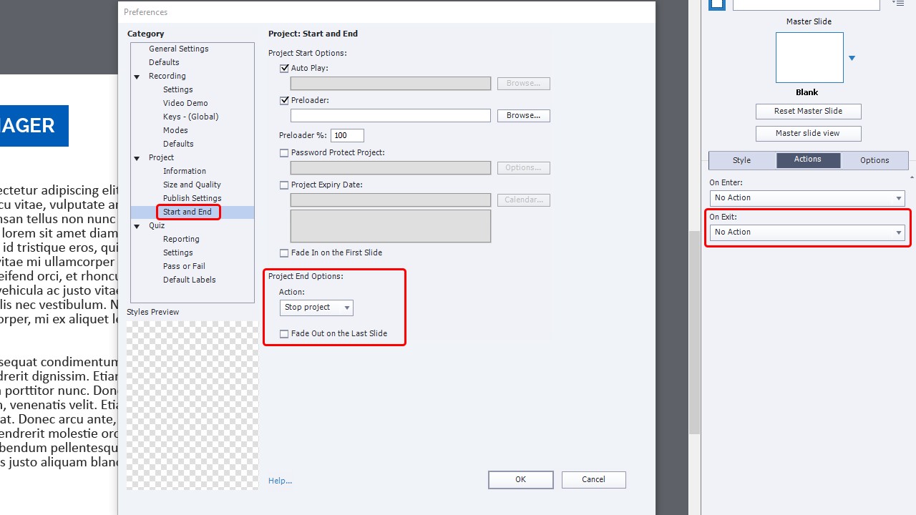This screenshot has width=916, height=515.
Task: Enable Fade Out on the Last Slide
Action: pos(284,333)
